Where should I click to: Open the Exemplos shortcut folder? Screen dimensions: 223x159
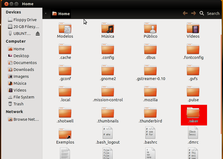click(65, 136)
